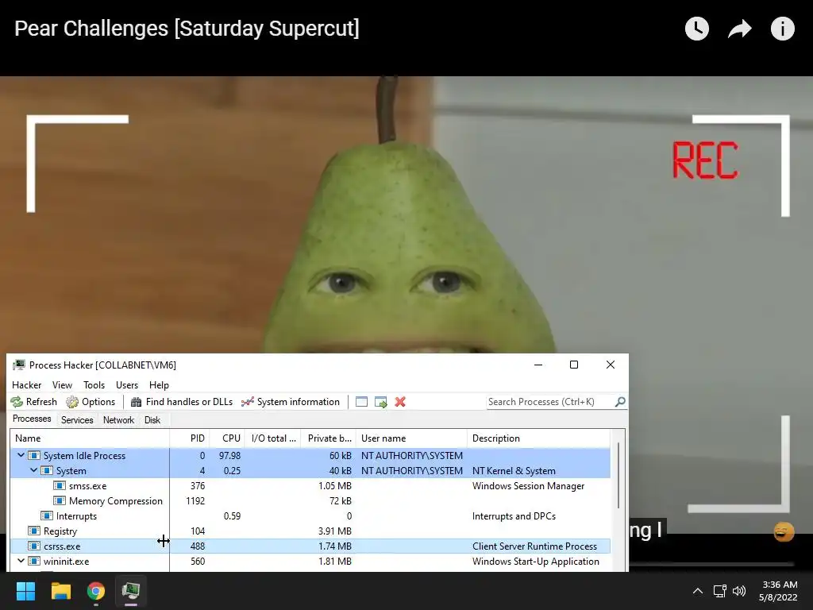Sort by Private bytes column header
Screen dimensions: 813x610
(x=329, y=438)
